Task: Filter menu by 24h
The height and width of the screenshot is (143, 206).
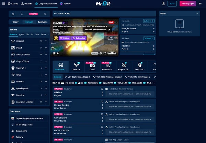Action: (x=37, y=34)
